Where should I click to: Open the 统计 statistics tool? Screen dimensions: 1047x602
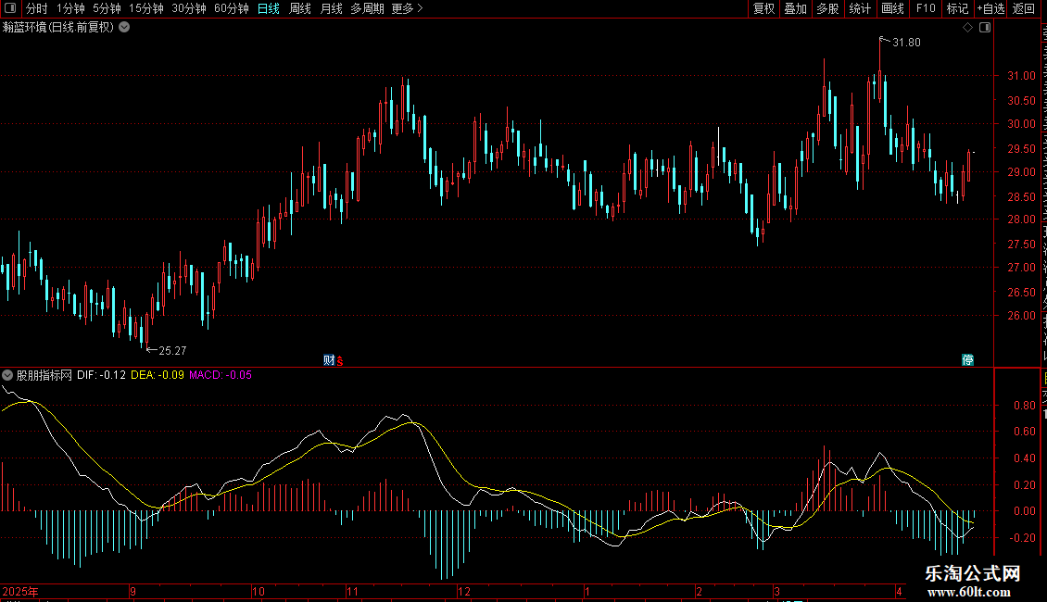point(859,8)
